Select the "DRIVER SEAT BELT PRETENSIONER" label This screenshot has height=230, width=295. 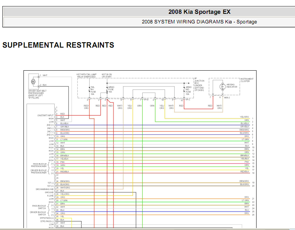coord(37,94)
